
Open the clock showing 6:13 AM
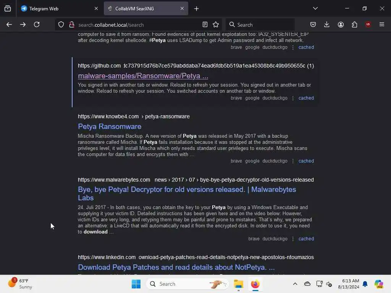pos(348,284)
